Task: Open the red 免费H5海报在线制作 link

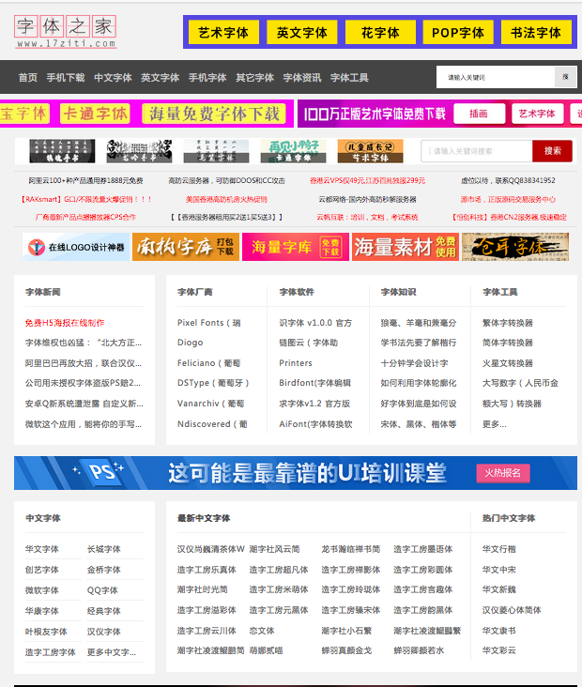Action: [x=65, y=323]
